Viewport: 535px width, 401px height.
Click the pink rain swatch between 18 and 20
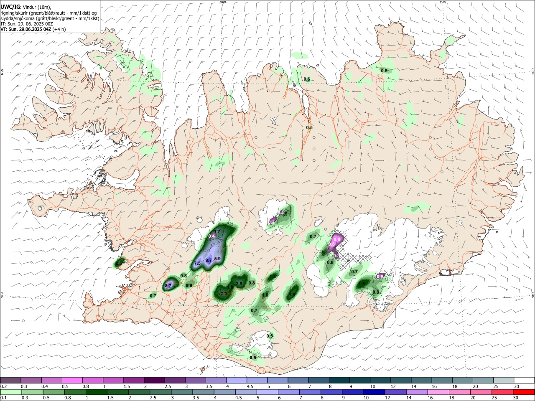460,392
